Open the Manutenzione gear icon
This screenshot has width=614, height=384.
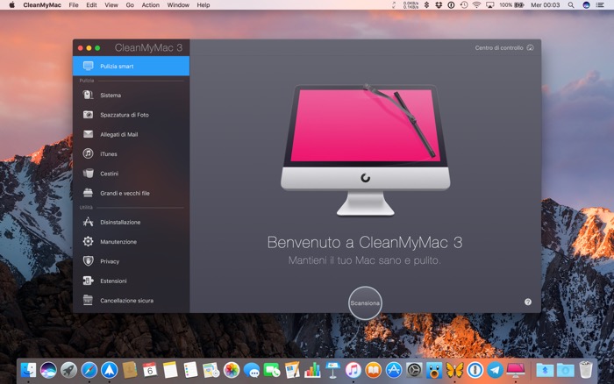tap(88, 241)
